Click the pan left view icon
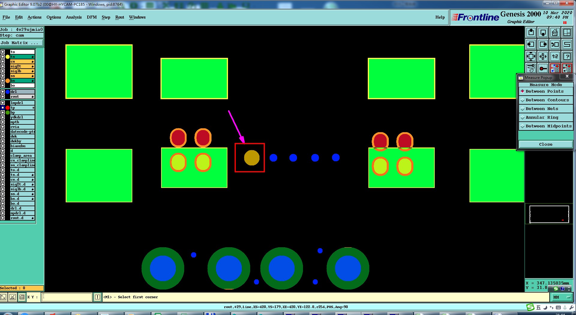Image resolution: width=576 pixels, height=315 pixels. tap(531, 44)
